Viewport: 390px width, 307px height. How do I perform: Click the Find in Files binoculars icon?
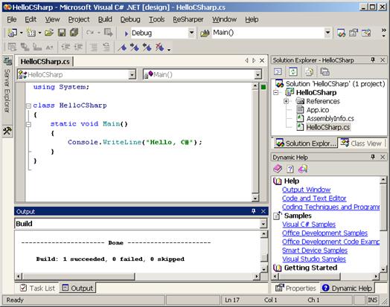click(205, 33)
